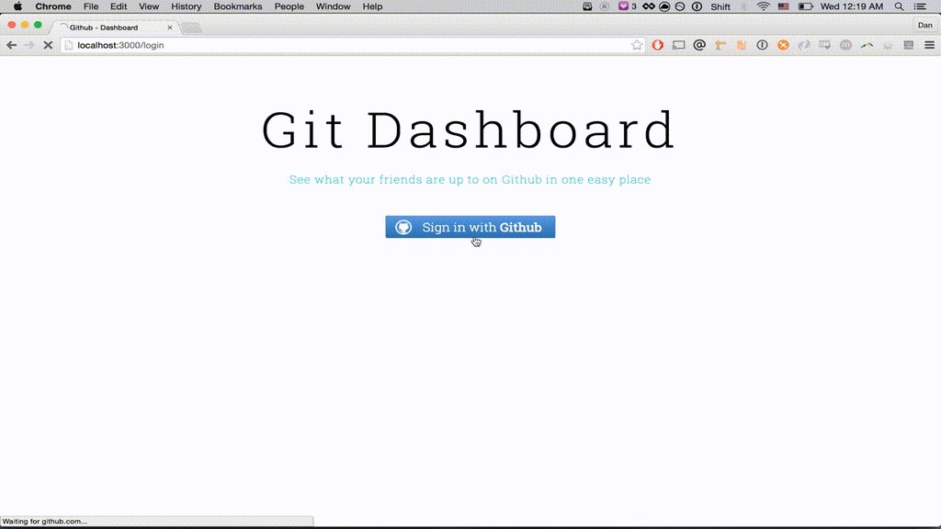Viewport: 941px width, 529px height.
Task: Stop loading the page
Action: [x=48, y=45]
